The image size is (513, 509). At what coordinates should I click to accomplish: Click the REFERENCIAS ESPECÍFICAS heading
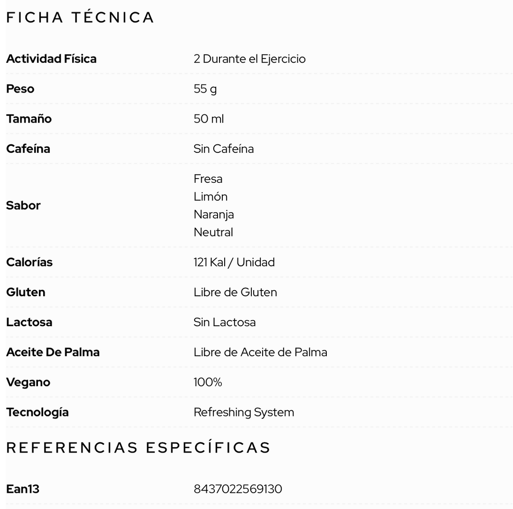[138, 448]
